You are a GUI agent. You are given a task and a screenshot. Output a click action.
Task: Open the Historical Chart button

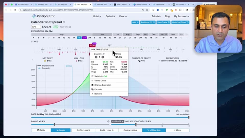(x=180, y=22)
